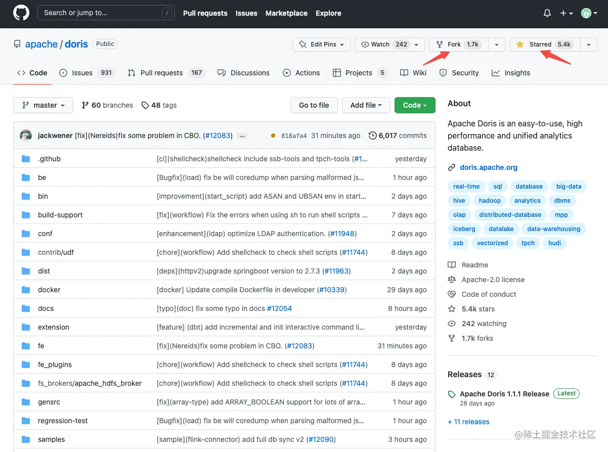
Task: Click the Go to file button
Action: click(314, 105)
